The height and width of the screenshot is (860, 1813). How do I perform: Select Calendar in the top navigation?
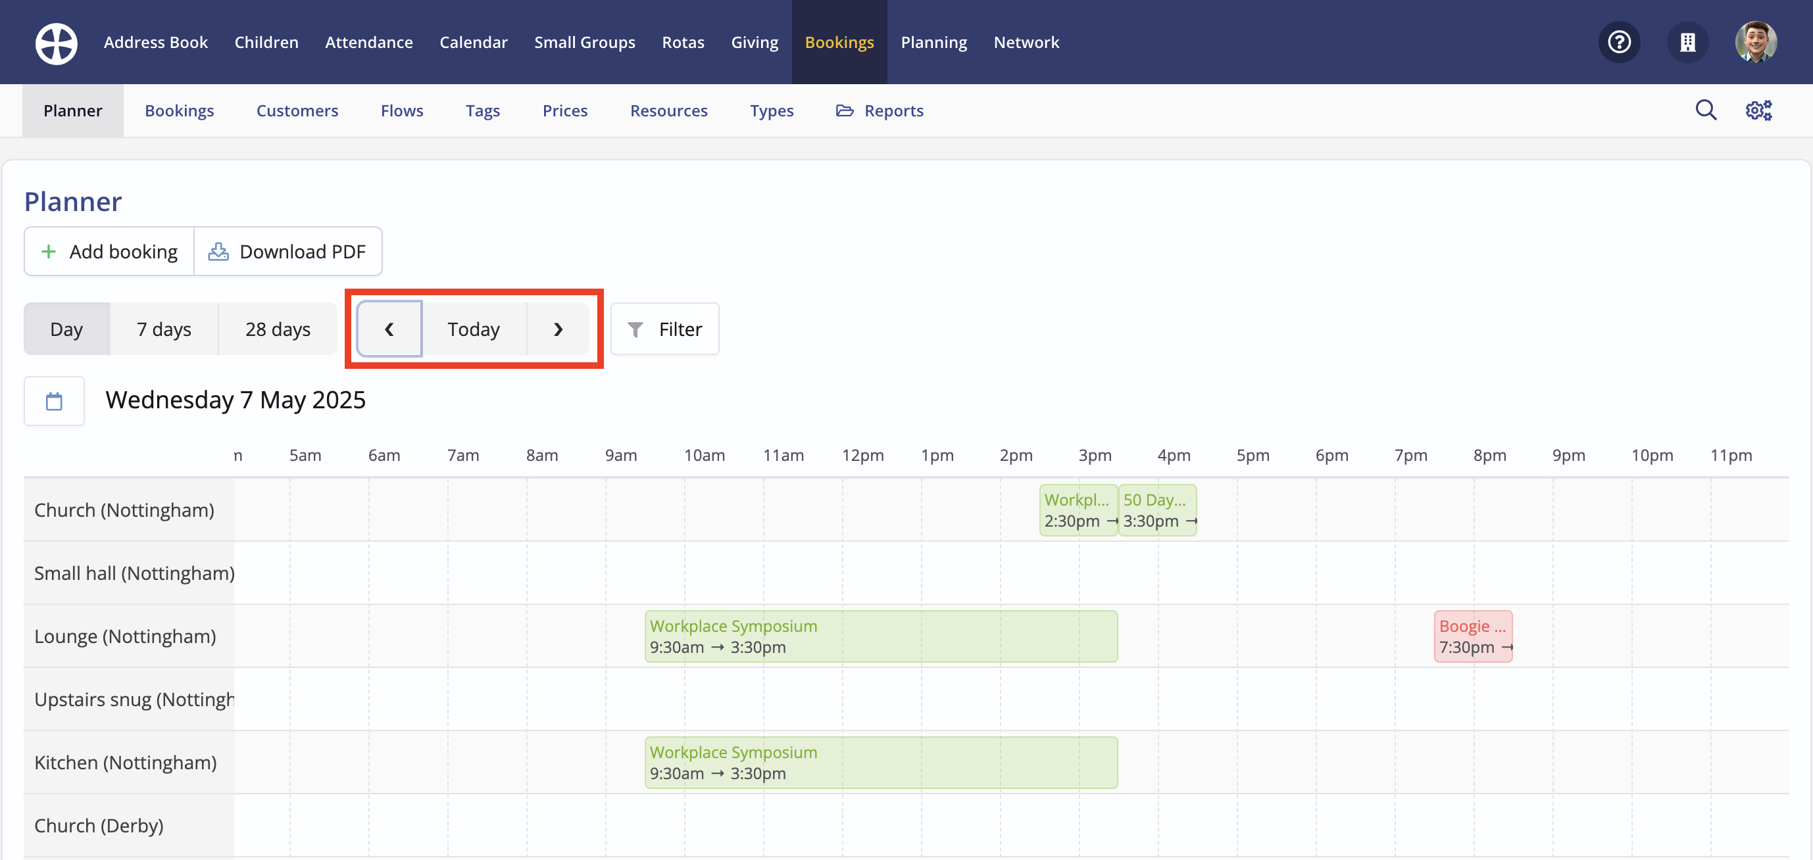473,43
